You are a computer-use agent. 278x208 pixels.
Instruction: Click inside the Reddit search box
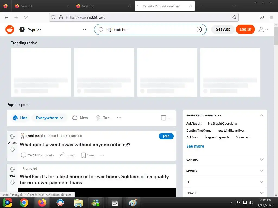[x=150, y=30]
